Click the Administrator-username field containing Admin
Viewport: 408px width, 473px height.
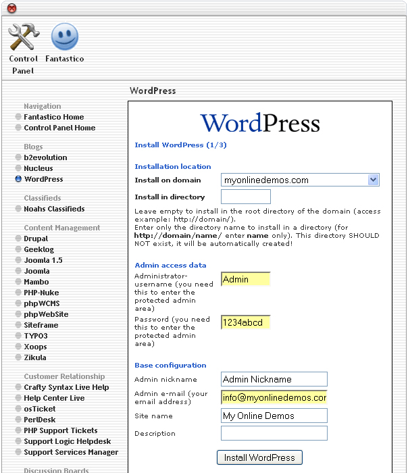coord(245,279)
